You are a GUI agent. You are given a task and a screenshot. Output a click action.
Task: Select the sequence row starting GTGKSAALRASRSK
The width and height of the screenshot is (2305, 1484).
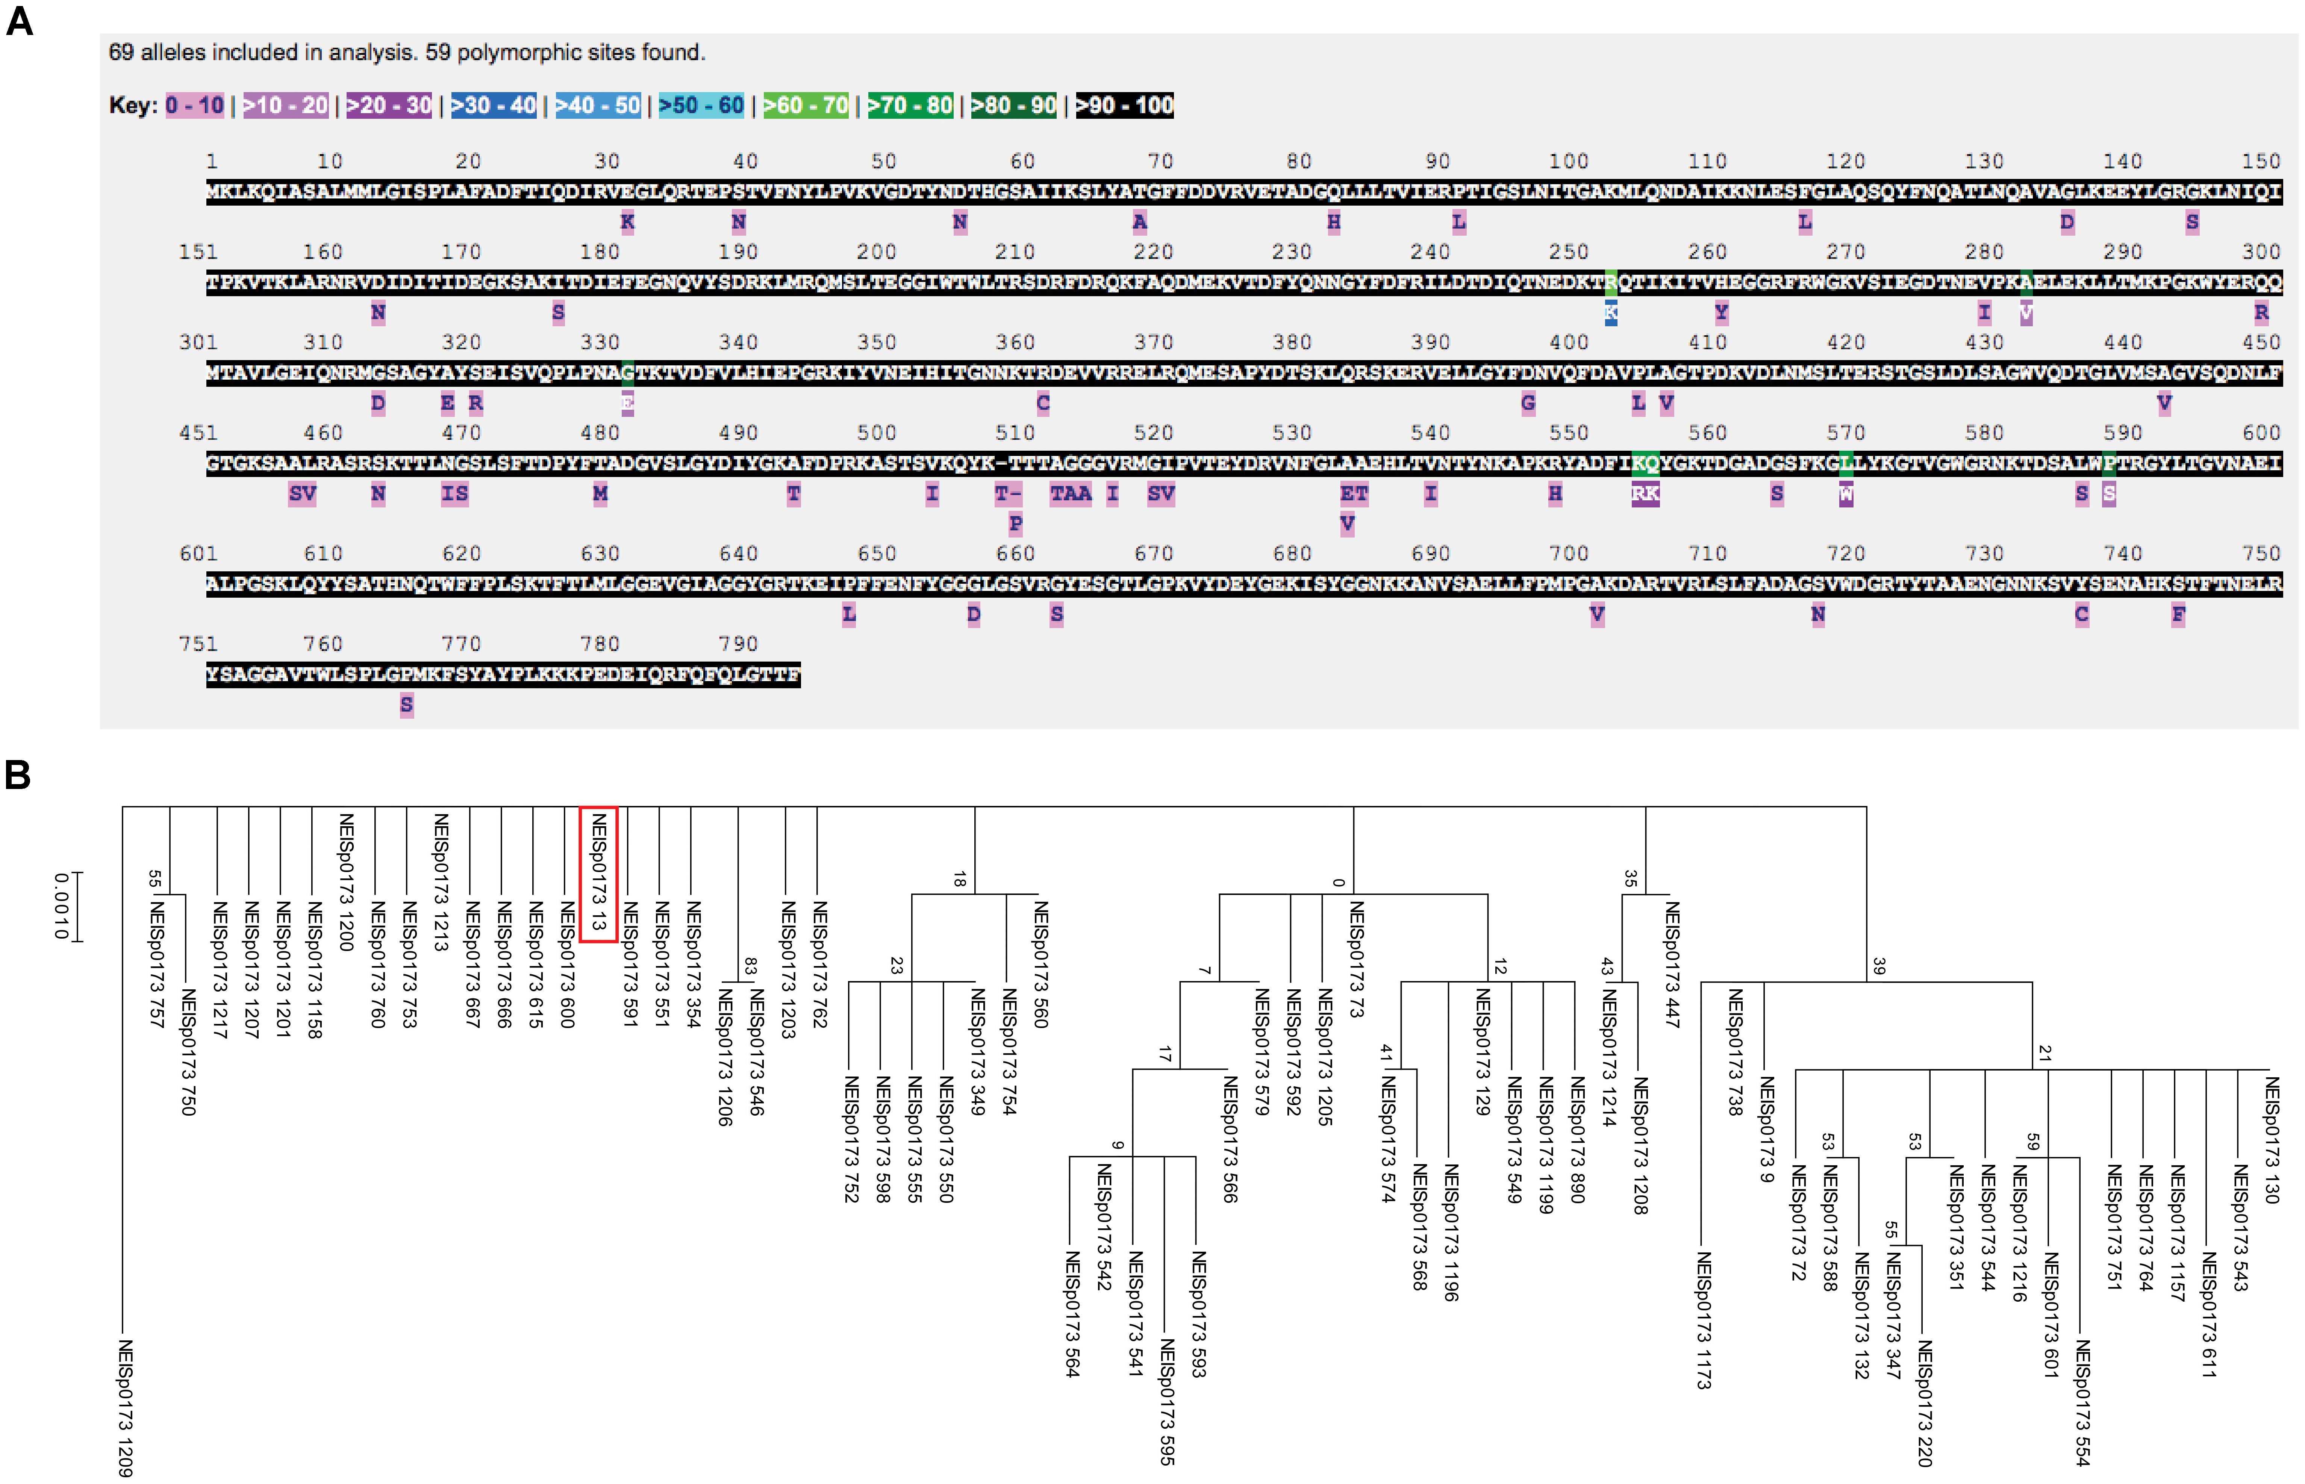(x=1244, y=463)
